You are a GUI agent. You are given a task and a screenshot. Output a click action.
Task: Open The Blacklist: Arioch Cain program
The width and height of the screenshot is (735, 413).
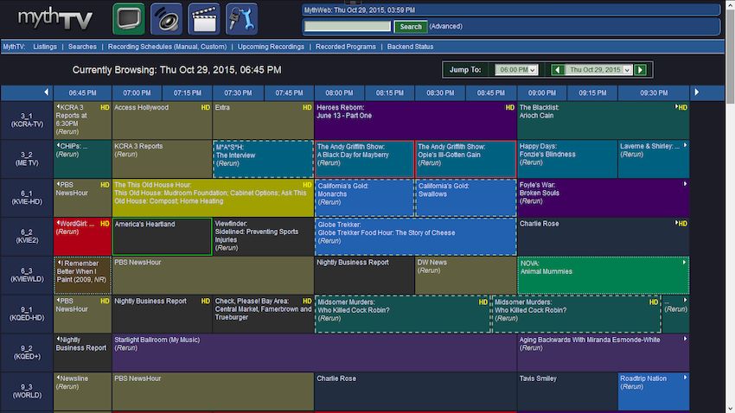click(604, 120)
